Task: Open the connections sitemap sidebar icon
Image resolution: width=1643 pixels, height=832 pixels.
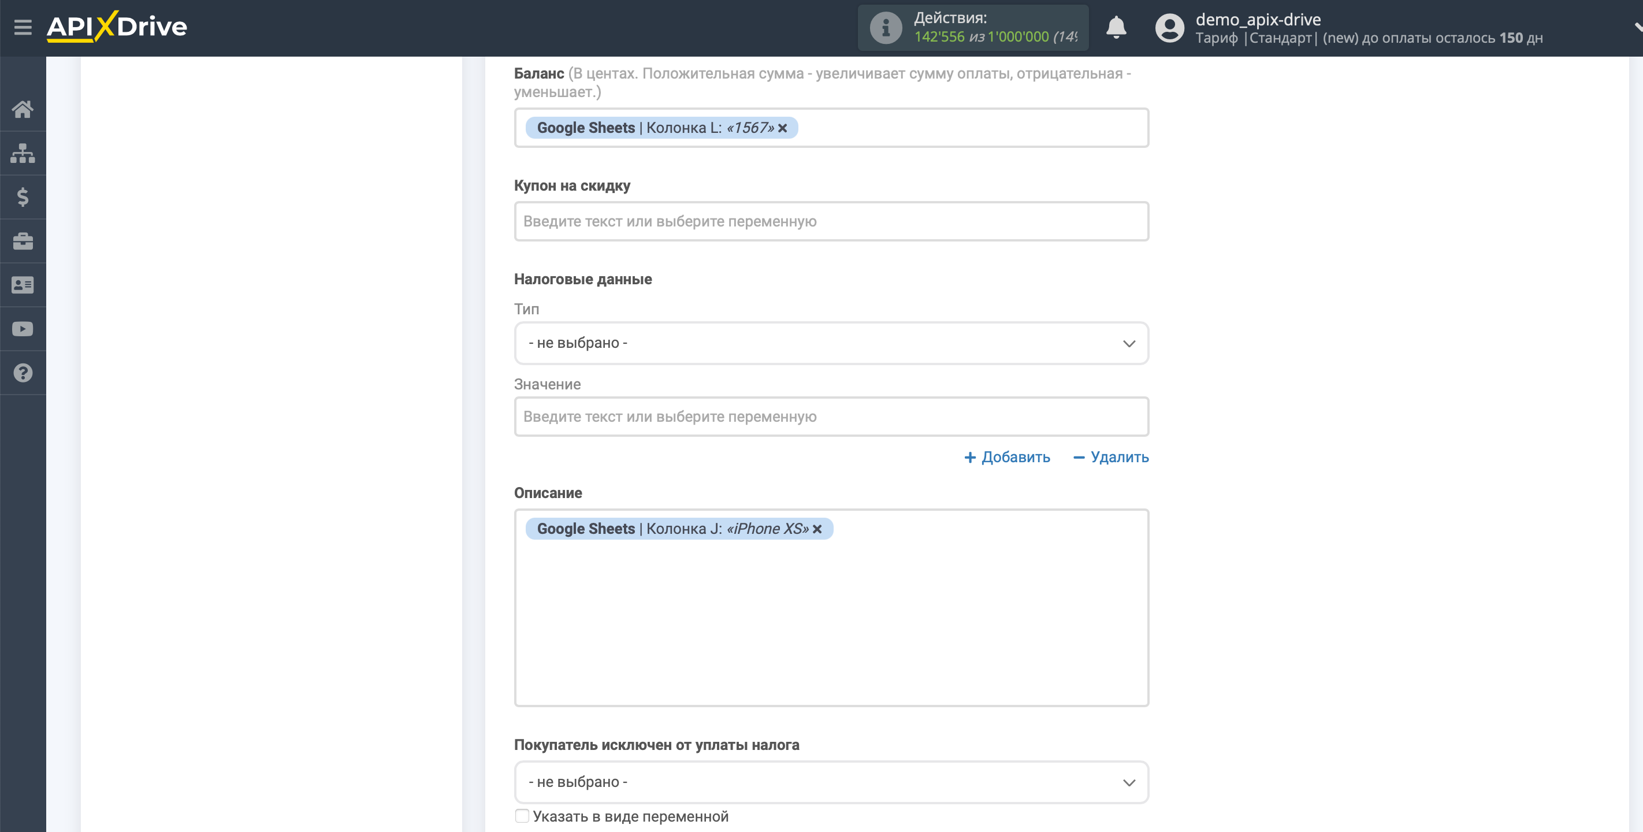Action: coord(23,153)
